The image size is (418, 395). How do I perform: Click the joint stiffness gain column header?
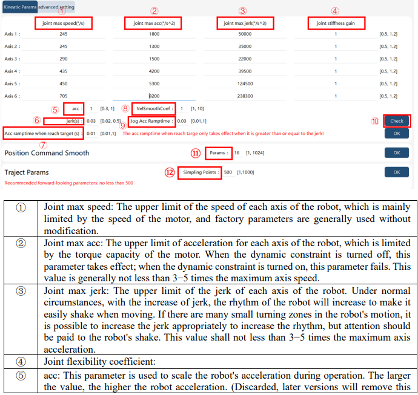pos(336,23)
